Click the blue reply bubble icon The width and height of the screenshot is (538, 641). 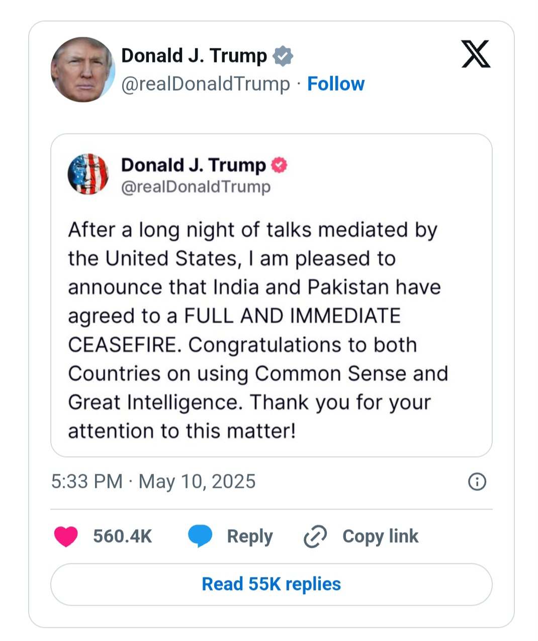click(200, 536)
